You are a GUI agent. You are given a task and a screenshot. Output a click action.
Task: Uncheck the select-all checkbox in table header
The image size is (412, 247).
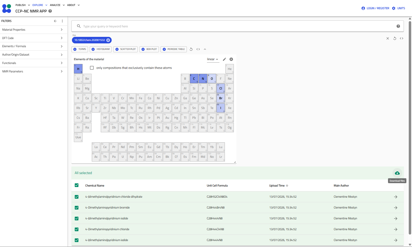(x=77, y=185)
